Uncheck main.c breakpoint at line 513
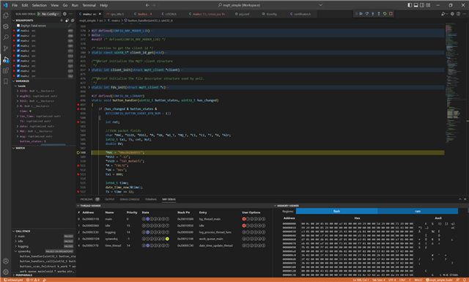Viewport: 469px width, 282px height. [18, 56]
